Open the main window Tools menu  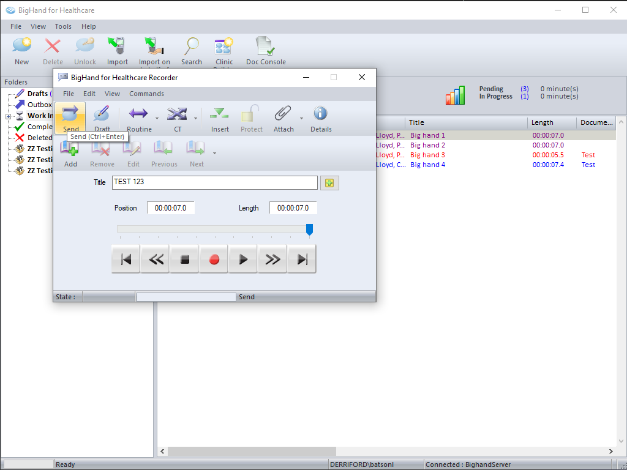point(63,26)
